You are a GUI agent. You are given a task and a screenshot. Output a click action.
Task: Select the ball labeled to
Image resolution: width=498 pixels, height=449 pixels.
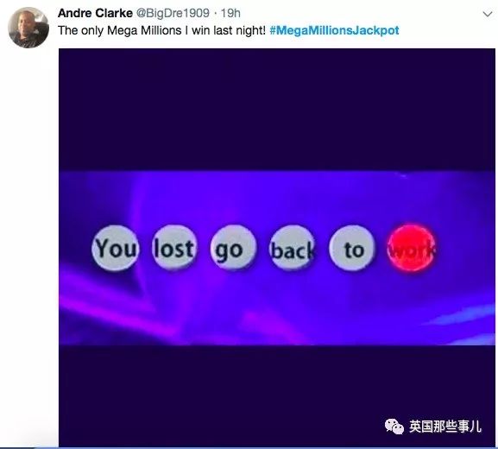[x=352, y=248]
